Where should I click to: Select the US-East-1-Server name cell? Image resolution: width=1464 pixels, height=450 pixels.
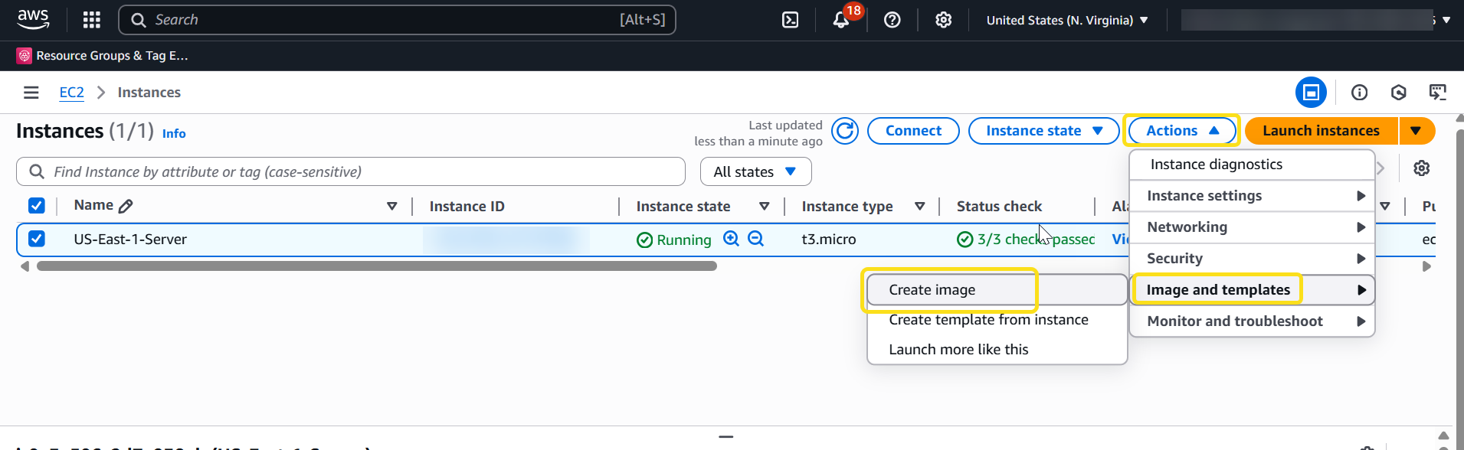point(130,240)
